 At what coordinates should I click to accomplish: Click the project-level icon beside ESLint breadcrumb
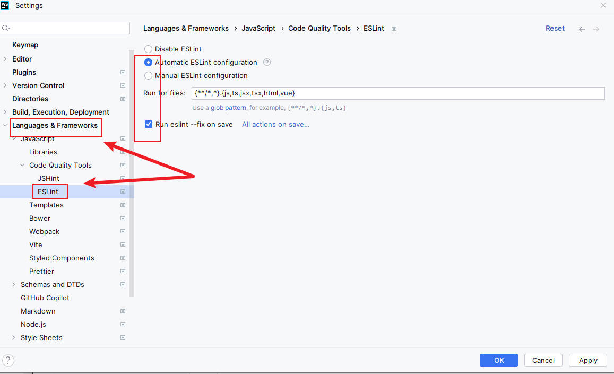point(394,29)
